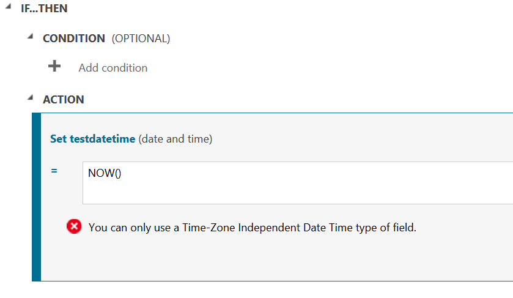
Task: Select the CONDITION heading label
Action: 73,39
